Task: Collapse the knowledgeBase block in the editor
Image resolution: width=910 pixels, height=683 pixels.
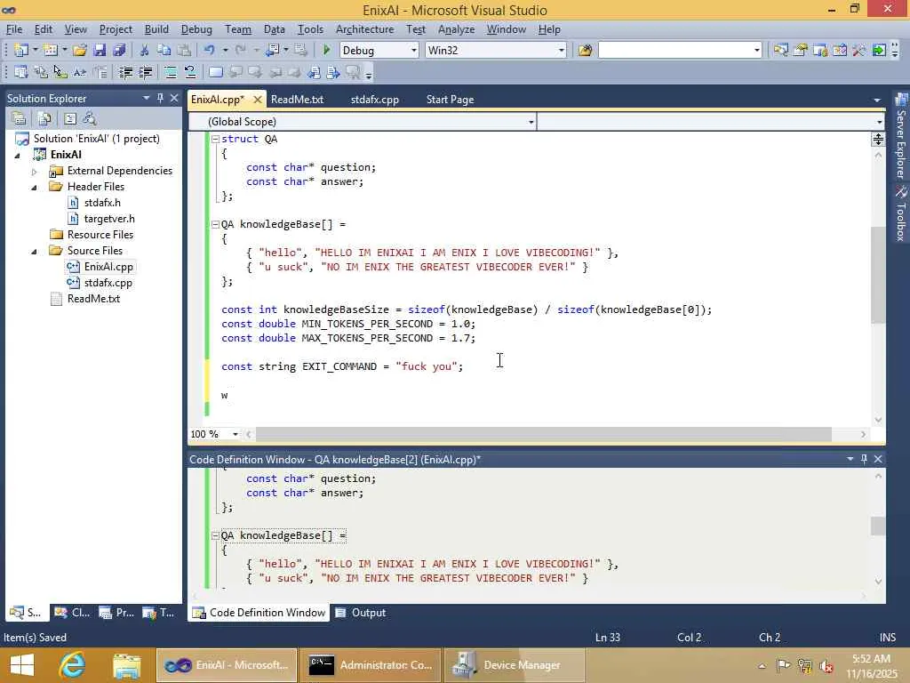Action: (215, 225)
